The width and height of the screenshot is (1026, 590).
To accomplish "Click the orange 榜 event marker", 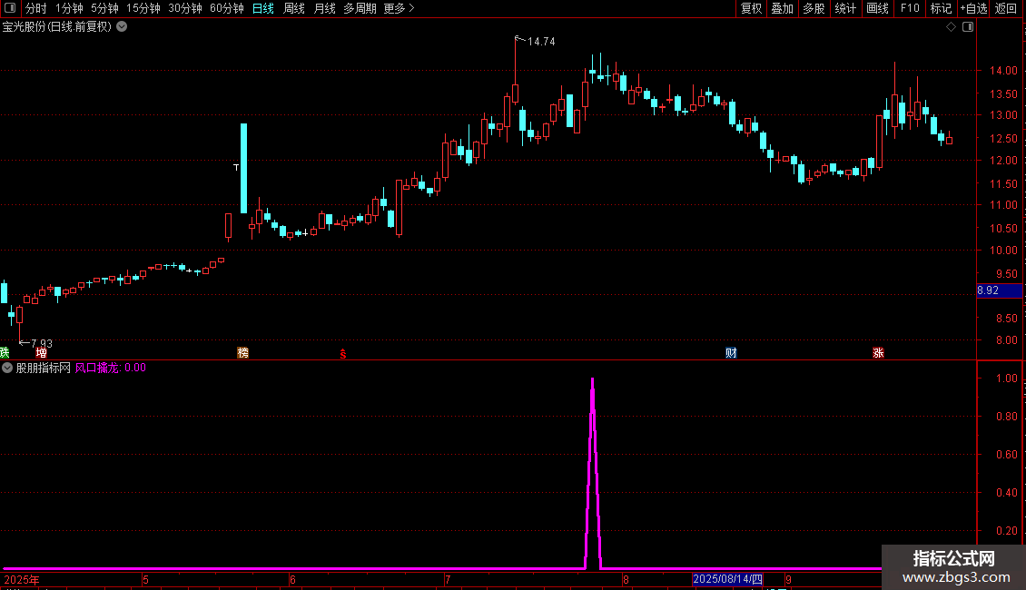I will point(242,352).
